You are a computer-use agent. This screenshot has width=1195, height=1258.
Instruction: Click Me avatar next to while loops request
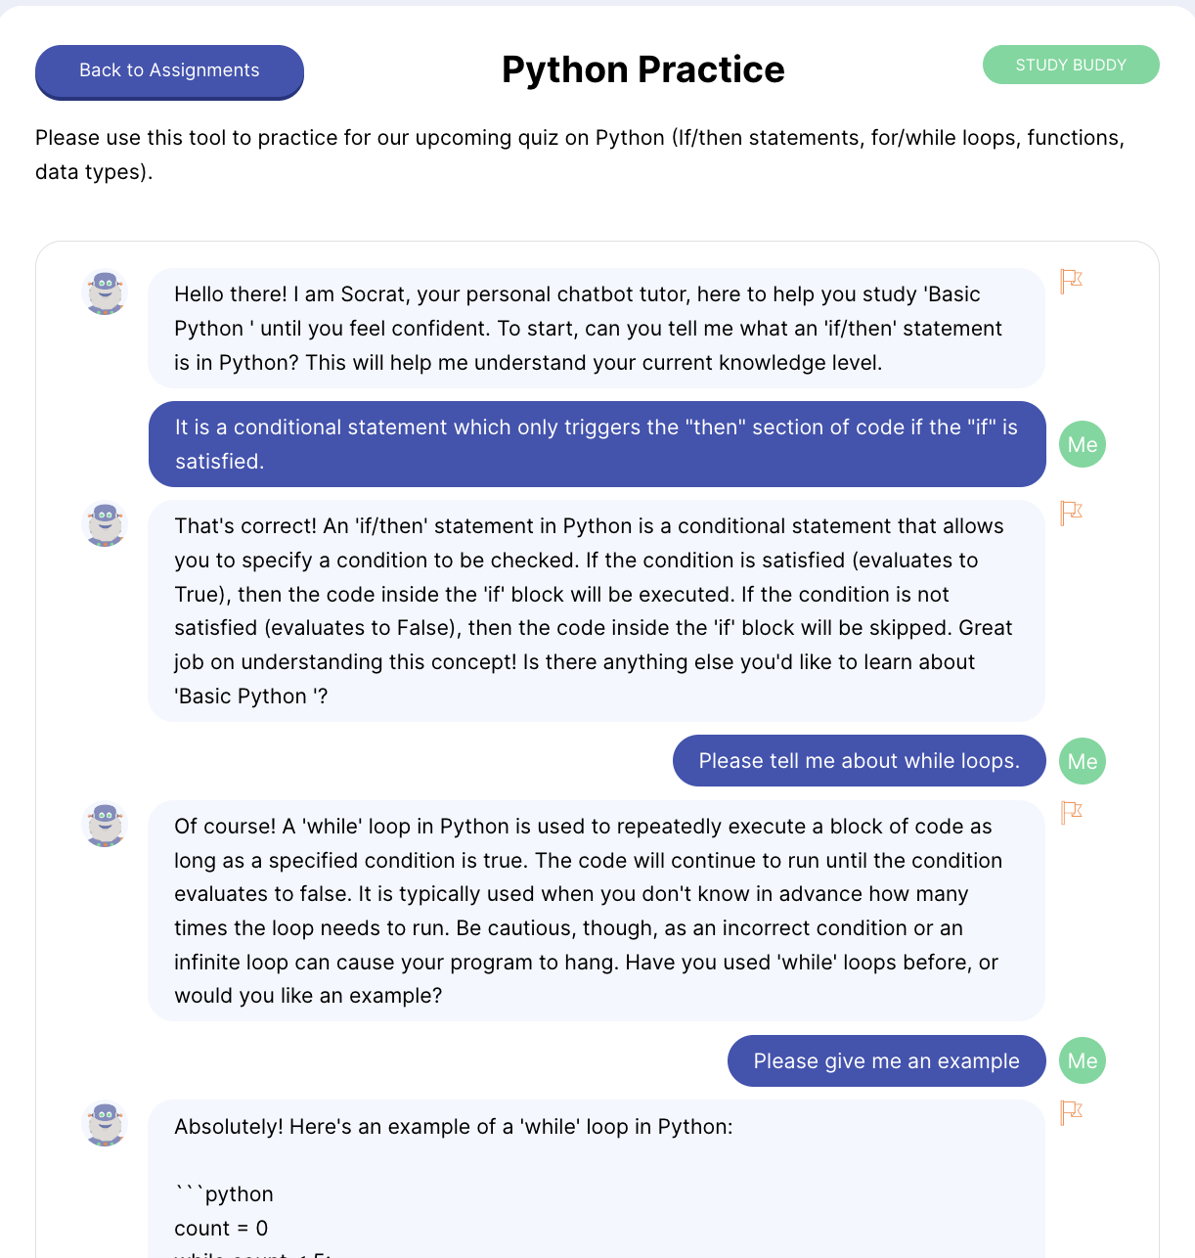(x=1083, y=761)
